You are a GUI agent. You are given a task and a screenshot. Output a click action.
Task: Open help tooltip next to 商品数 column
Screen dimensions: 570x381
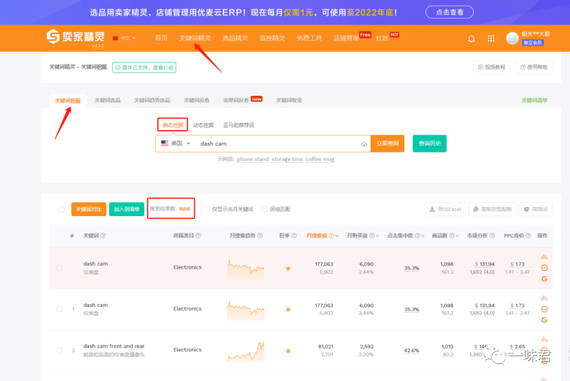tap(451, 236)
